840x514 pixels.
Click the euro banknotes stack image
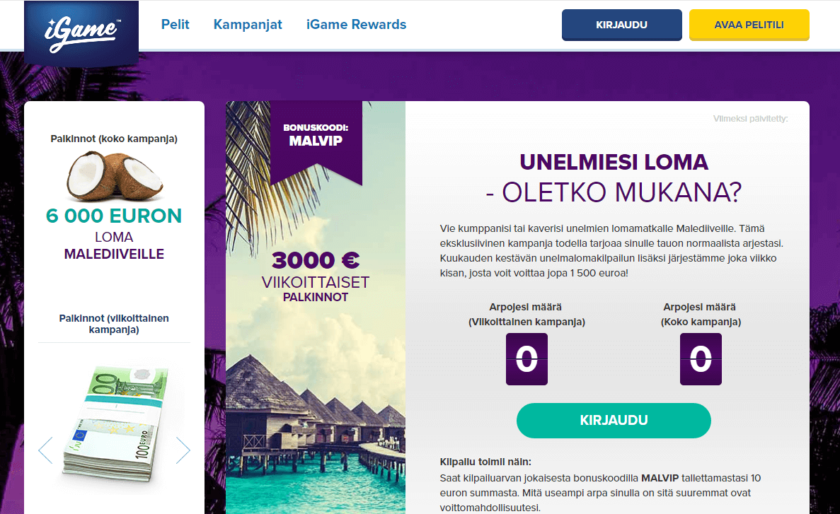[x=115, y=423]
